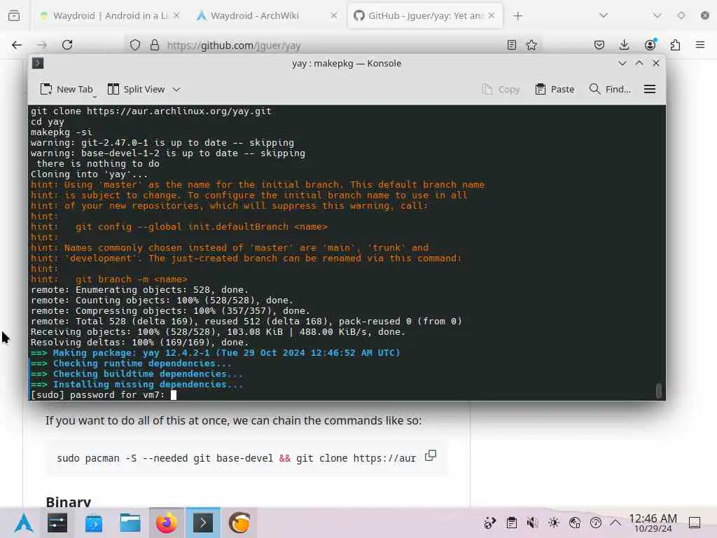Viewport: 717px width, 538px height.
Task: Copy the sudo pacman command on GitHub
Action: coord(431,455)
